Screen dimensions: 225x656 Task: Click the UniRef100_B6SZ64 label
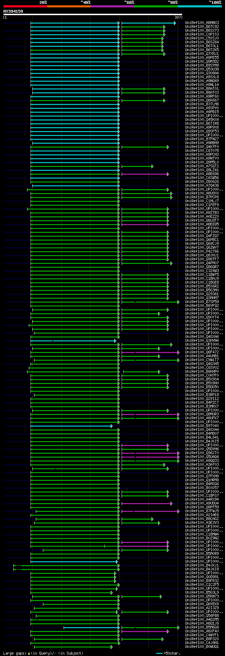202,42
